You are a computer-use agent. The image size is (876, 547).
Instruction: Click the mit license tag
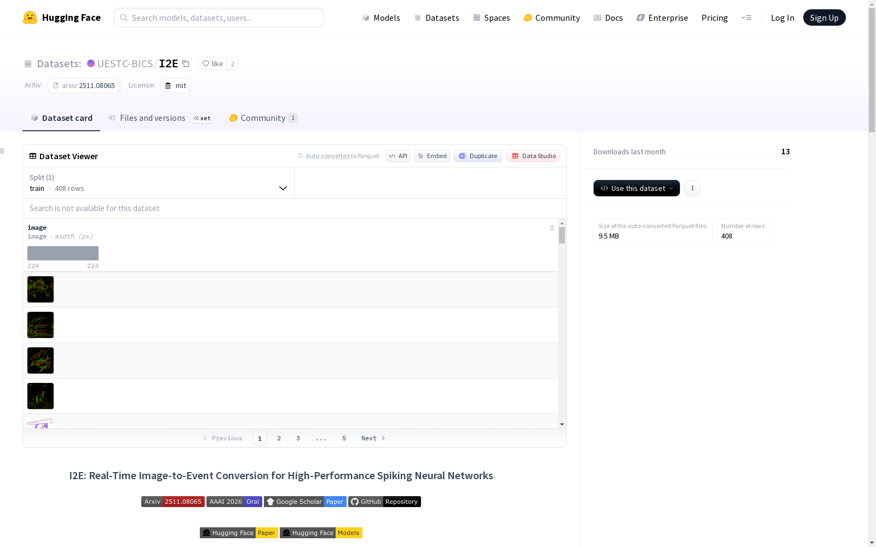tap(176, 85)
